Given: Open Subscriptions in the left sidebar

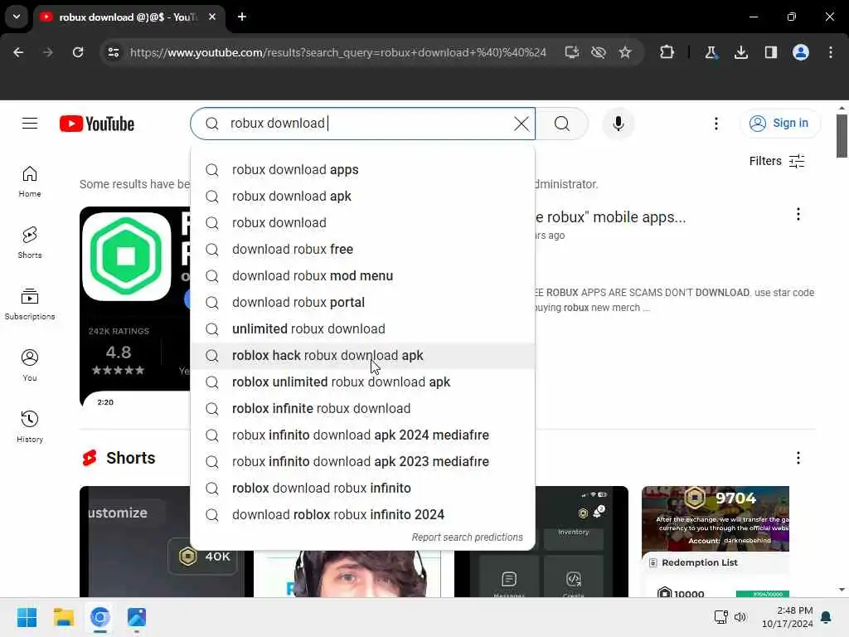Looking at the screenshot, I should point(30,304).
